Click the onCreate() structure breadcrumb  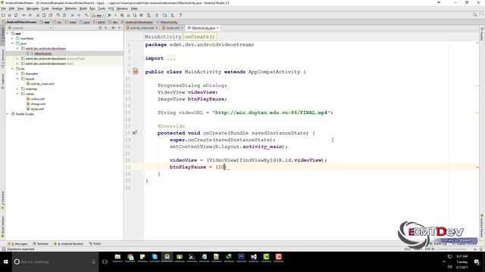coord(199,37)
